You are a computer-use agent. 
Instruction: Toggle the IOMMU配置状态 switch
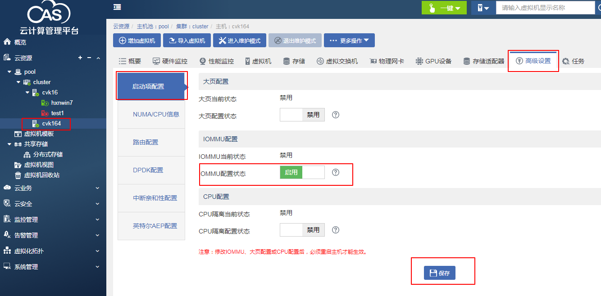pos(302,172)
